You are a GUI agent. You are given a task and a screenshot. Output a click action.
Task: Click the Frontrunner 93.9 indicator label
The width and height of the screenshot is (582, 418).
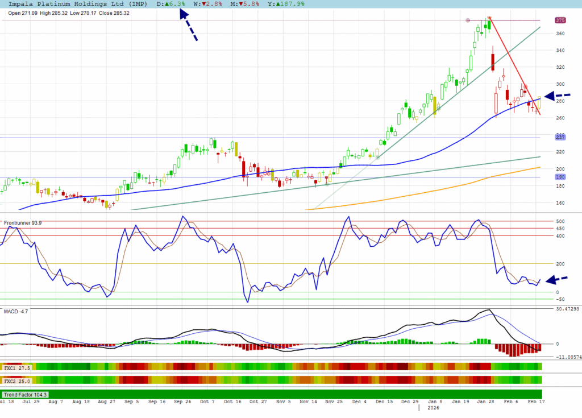[23, 224]
